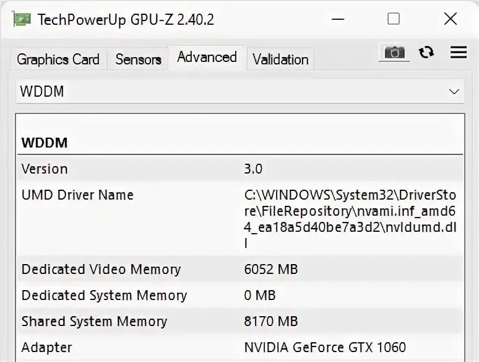Click the TechPowerUp GPU-Z 2.40.2 title
479x362 pixels.
126,20
